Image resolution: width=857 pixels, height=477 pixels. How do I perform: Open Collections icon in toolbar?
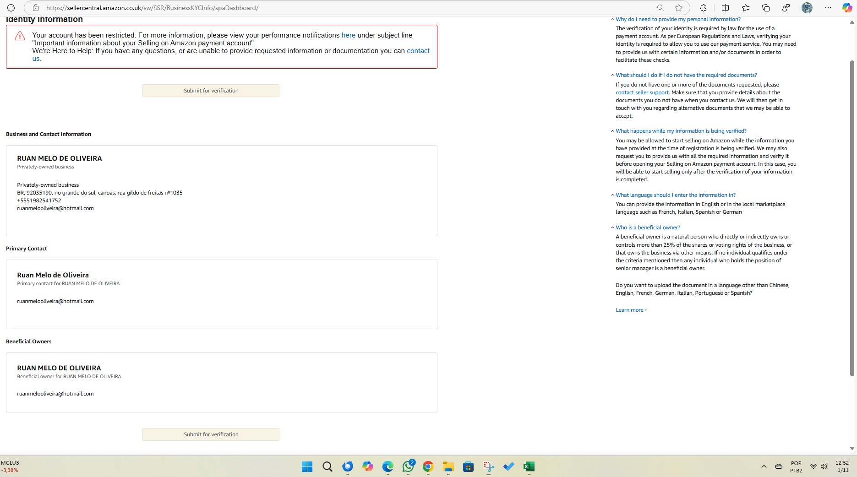(x=766, y=8)
